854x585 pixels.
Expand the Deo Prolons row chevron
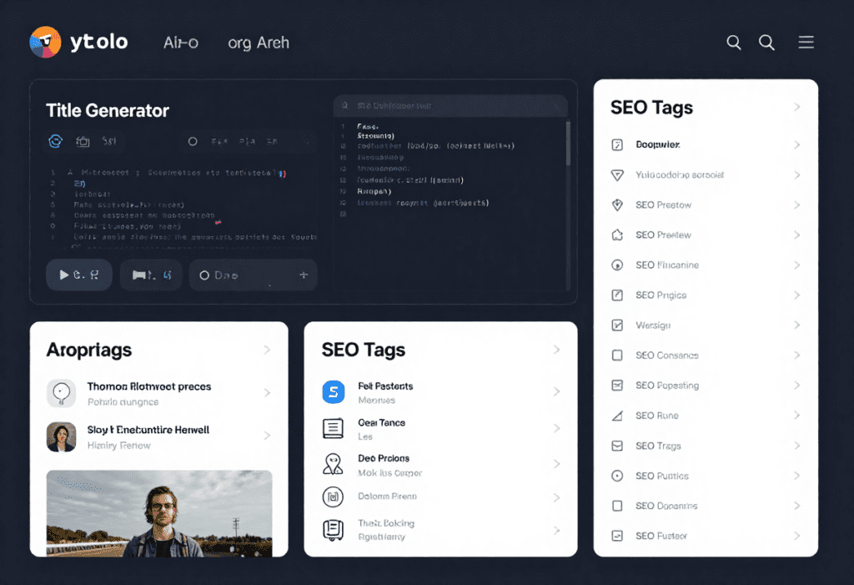click(556, 465)
